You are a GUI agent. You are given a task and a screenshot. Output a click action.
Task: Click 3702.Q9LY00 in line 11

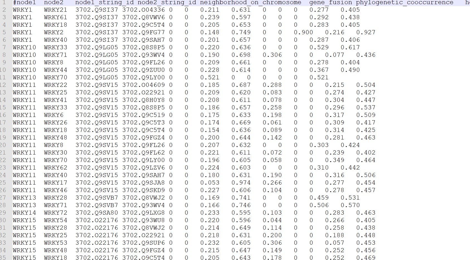[143, 77]
